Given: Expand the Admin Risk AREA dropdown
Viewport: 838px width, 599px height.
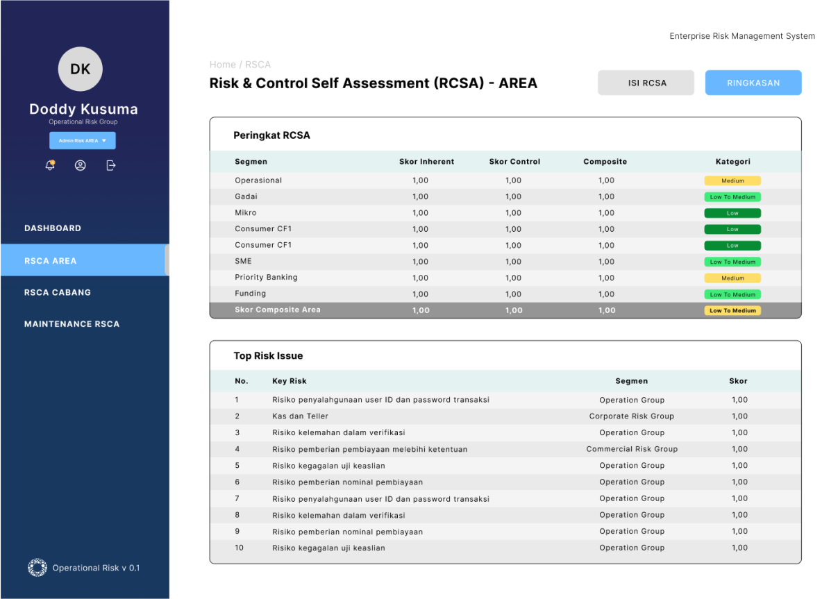Looking at the screenshot, I should coord(83,141).
